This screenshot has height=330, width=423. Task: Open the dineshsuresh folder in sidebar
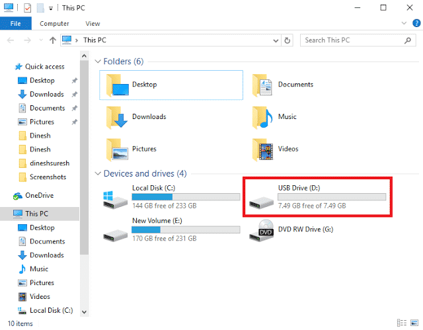coord(50,163)
